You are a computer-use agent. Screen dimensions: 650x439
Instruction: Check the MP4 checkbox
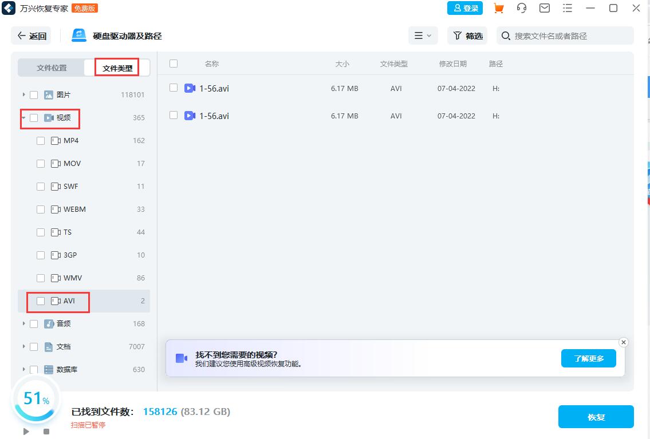(x=41, y=141)
